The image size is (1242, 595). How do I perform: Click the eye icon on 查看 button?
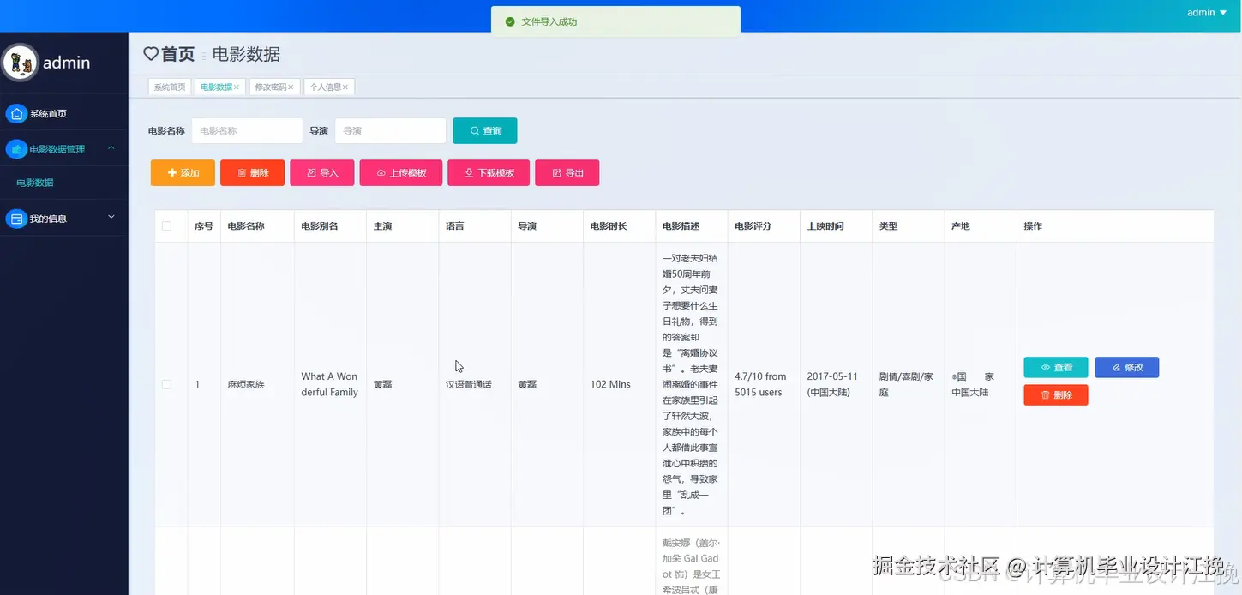[x=1046, y=367]
